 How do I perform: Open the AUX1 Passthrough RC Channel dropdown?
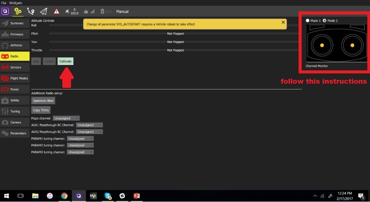(x=89, y=125)
